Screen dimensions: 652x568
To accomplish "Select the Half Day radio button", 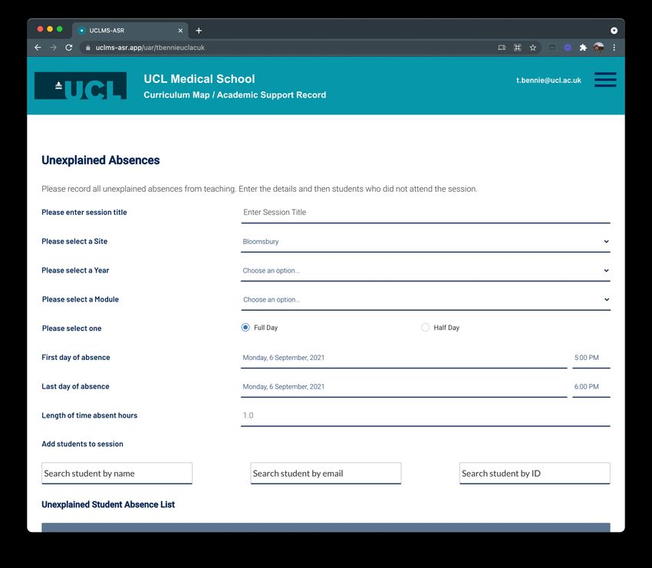I will (x=425, y=328).
